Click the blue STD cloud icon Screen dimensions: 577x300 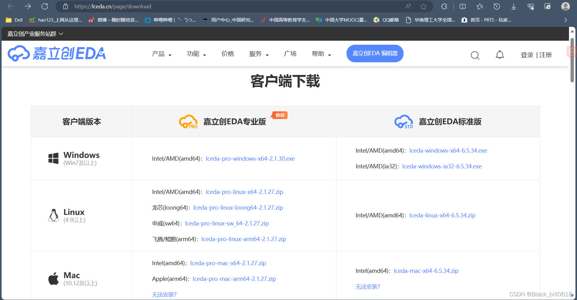404,121
